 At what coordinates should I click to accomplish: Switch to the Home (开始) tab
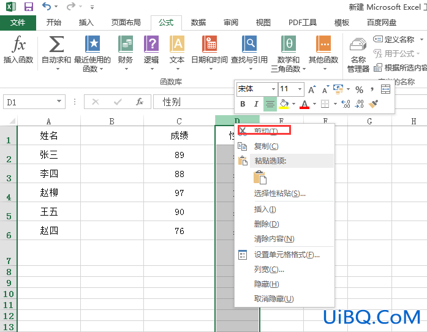pos(54,22)
